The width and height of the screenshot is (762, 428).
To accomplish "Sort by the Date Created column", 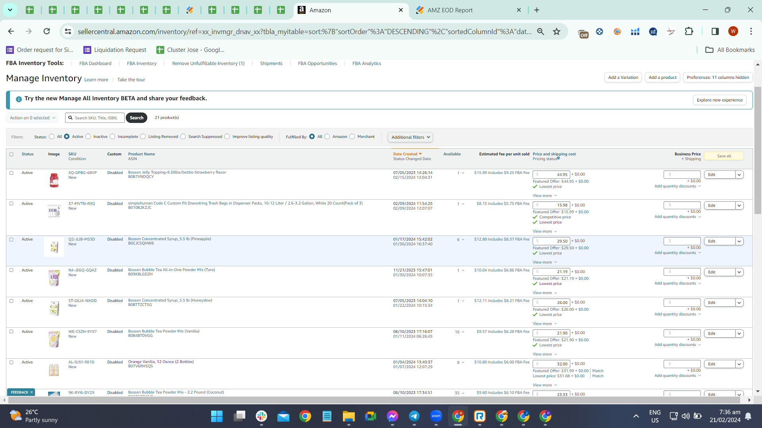I will point(407,154).
